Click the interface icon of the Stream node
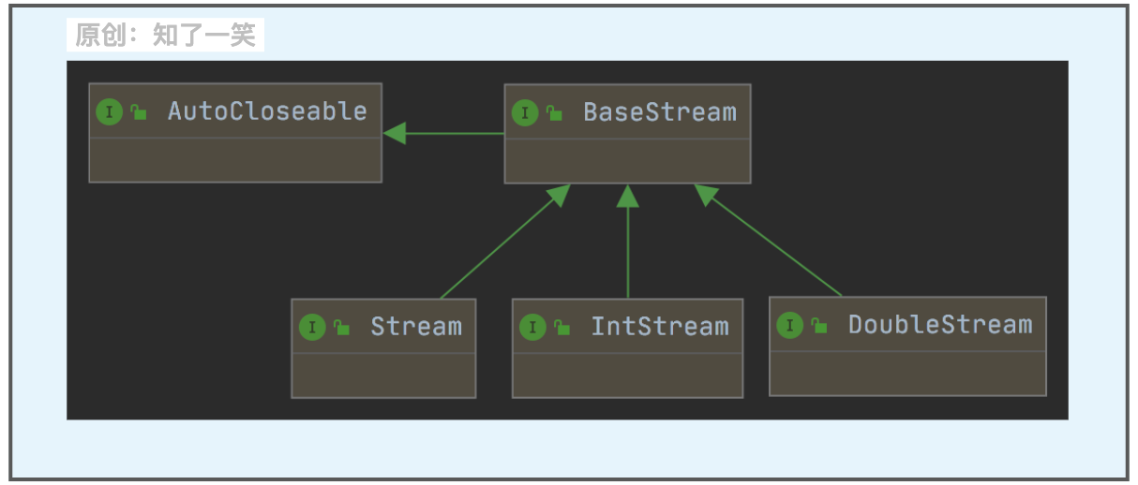Screen dimensions: 1138x485 coord(312,328)
